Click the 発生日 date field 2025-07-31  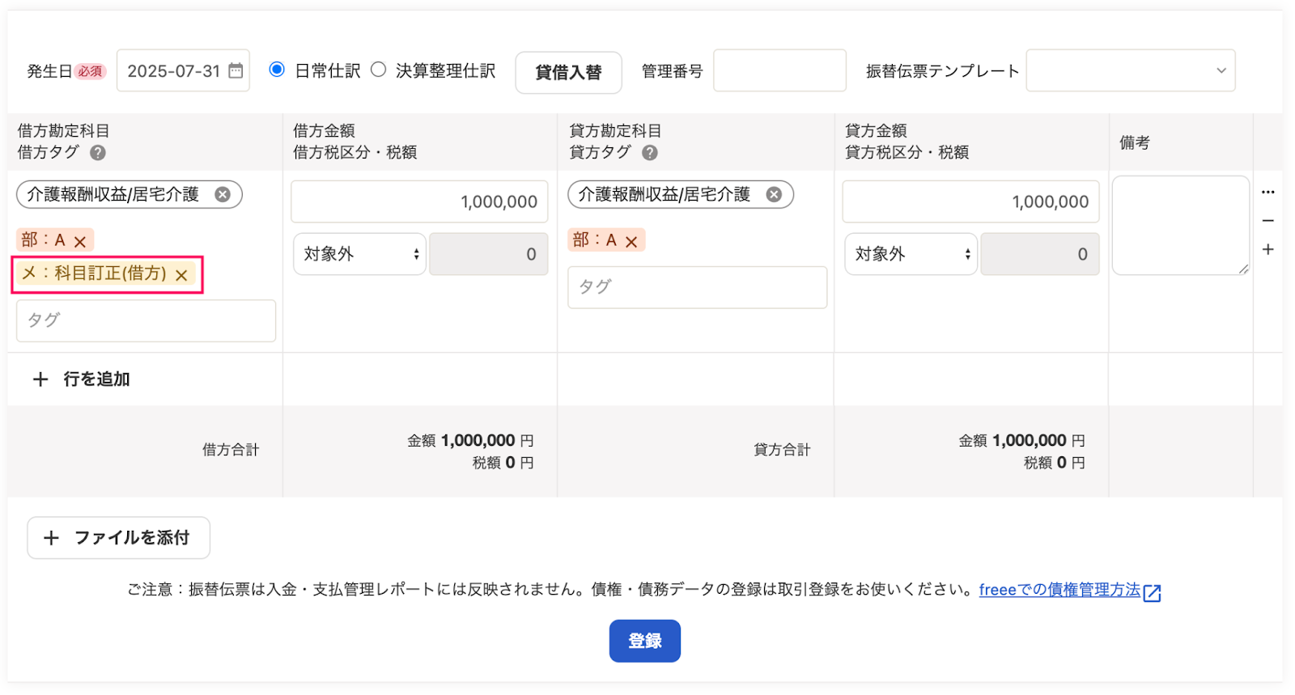coord(183,70)
